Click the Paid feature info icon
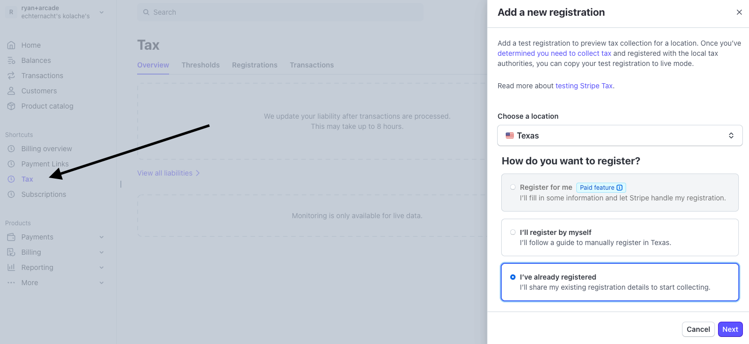The width and height of the screenshot is (749, 344). pos(620,188)
